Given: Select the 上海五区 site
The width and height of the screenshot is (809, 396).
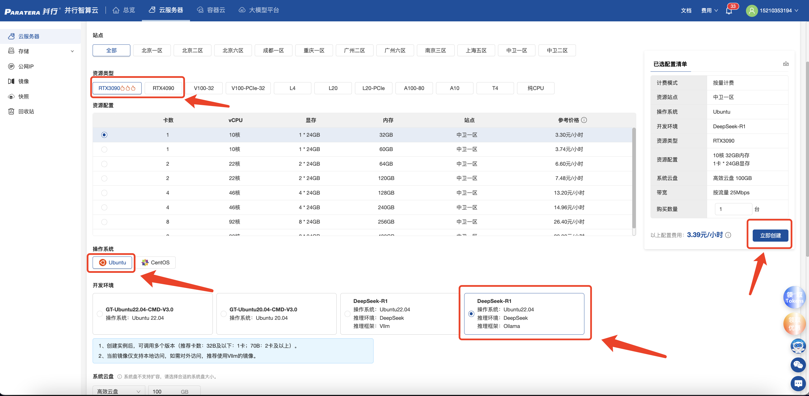Looking at the screenshot, I should [476, 51].
